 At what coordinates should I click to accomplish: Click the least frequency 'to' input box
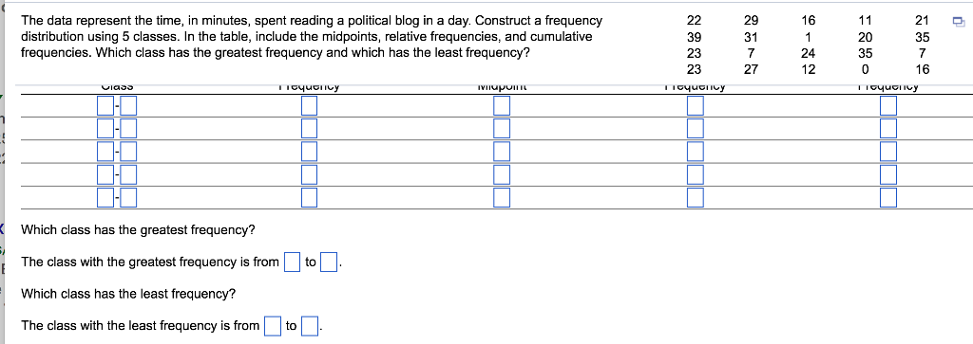click(309, 325)
